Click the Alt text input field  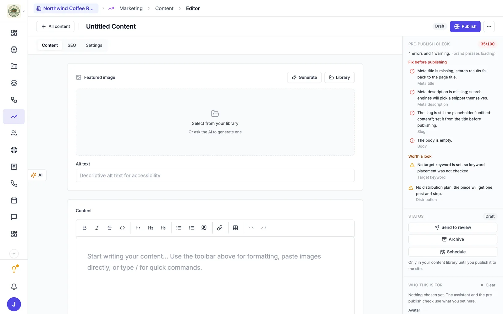(215, 176)
